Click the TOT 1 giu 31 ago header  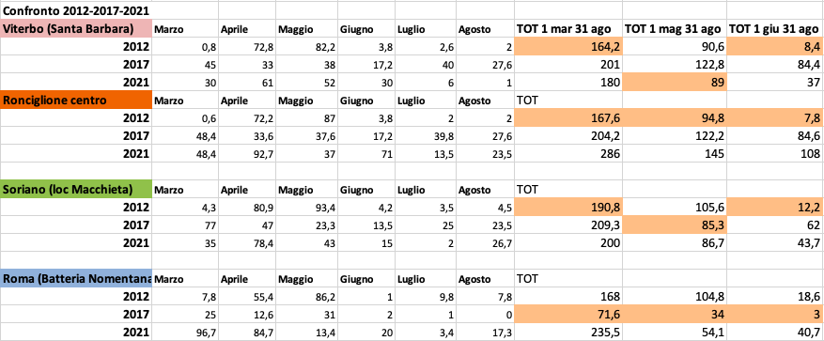776,29
